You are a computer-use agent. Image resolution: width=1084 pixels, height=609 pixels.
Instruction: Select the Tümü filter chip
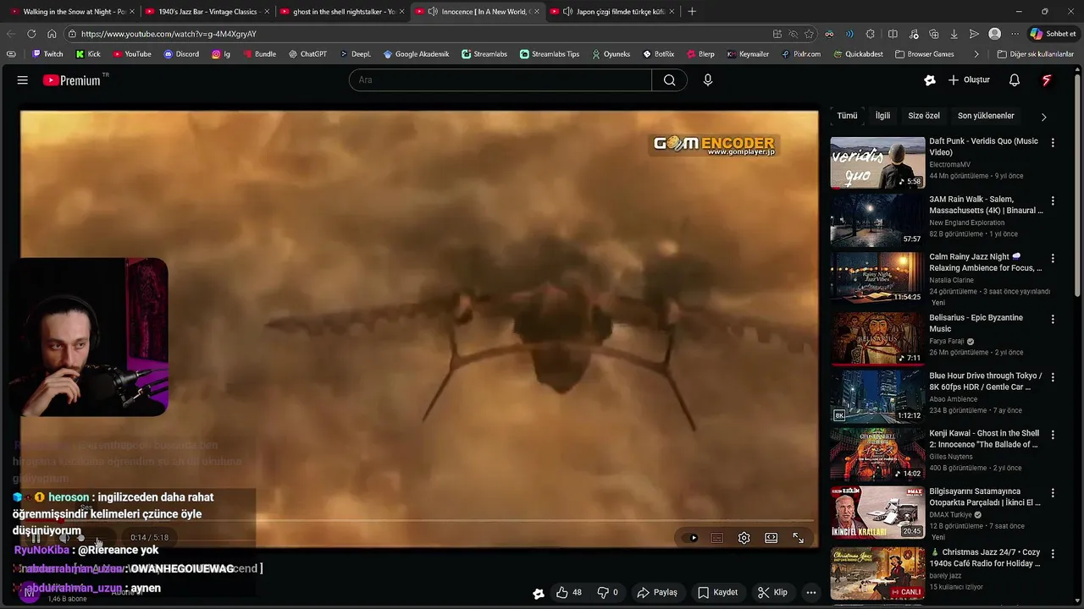(847, 116)
